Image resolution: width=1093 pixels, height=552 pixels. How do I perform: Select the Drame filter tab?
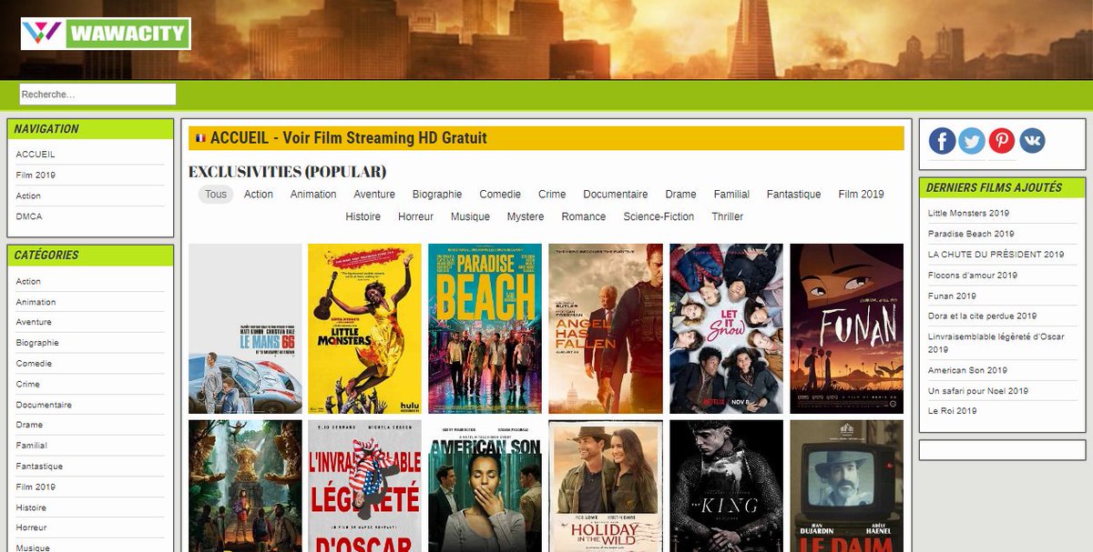coord(680,195)
